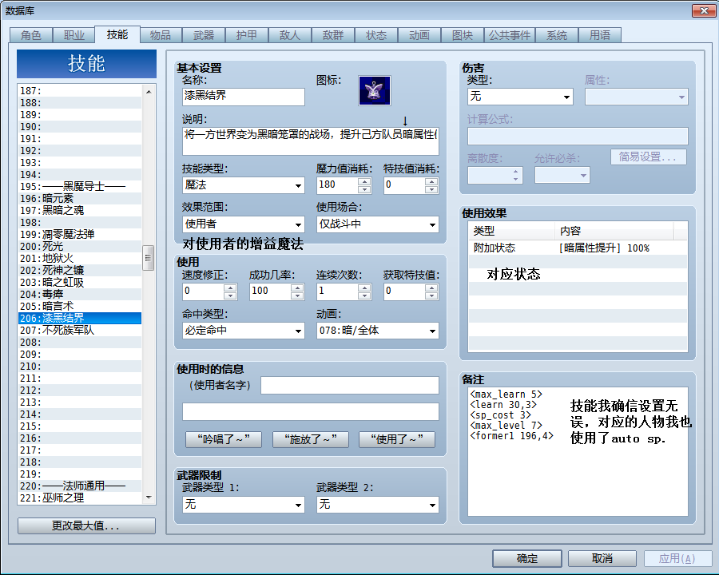Viewport: 719px width, 575px height.
Task: Expand the 技能类型 dropdown showing 魔法
Action: tap(243, 185)
